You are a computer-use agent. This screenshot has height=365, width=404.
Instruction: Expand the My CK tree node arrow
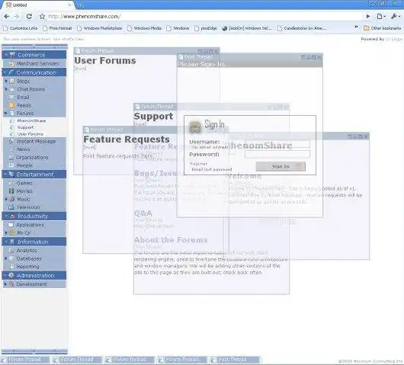tap(6, 232)
